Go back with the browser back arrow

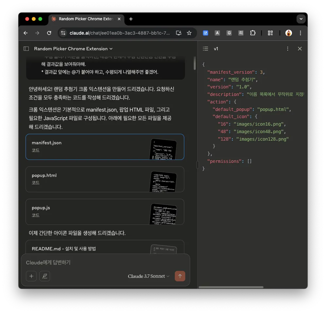(x=26, y=33)
